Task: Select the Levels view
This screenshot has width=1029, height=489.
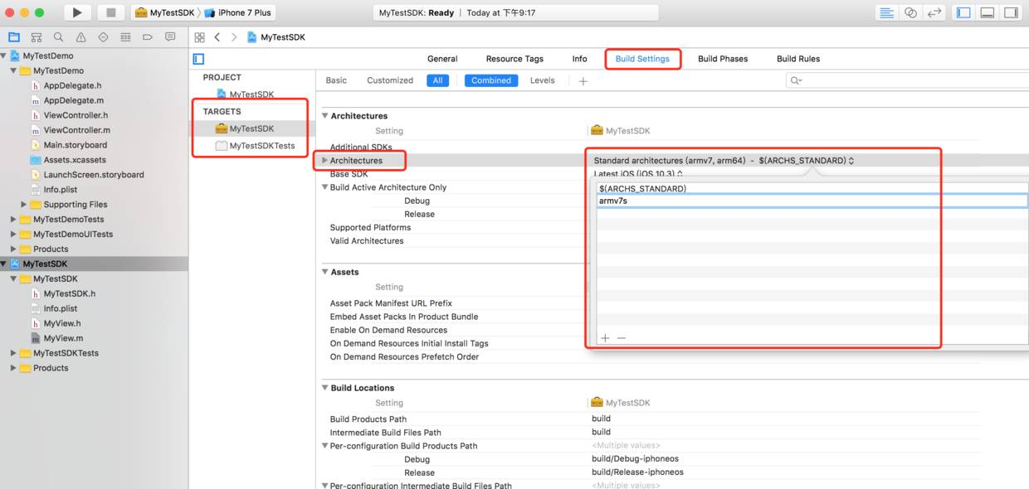Action: pos(542,80)
